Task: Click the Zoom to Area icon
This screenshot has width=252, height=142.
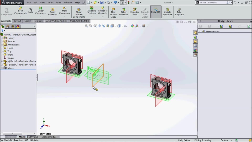Action: pyautogui.click(x=91, y=26)
